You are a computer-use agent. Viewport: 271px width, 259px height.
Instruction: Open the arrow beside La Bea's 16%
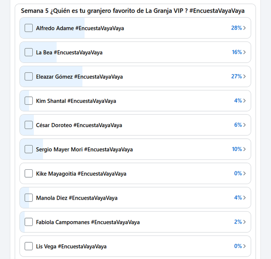[244, 52]
